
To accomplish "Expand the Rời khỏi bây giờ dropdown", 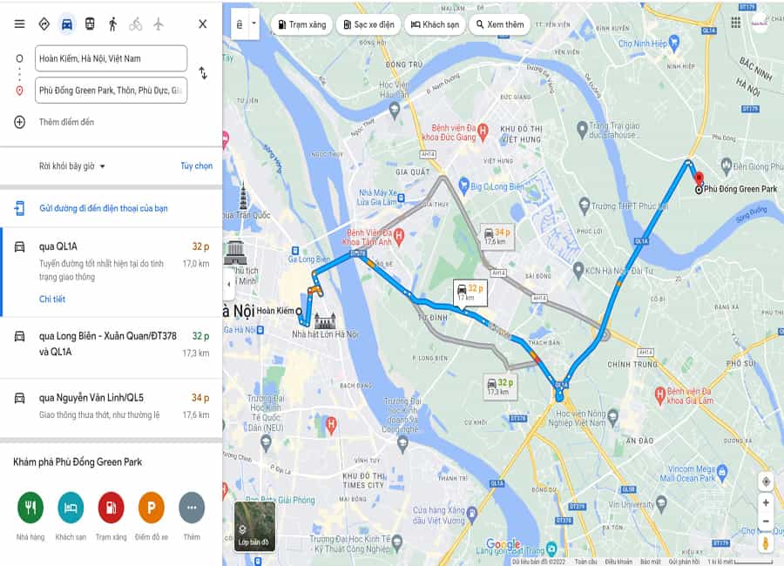I will [x=72, y=166].
